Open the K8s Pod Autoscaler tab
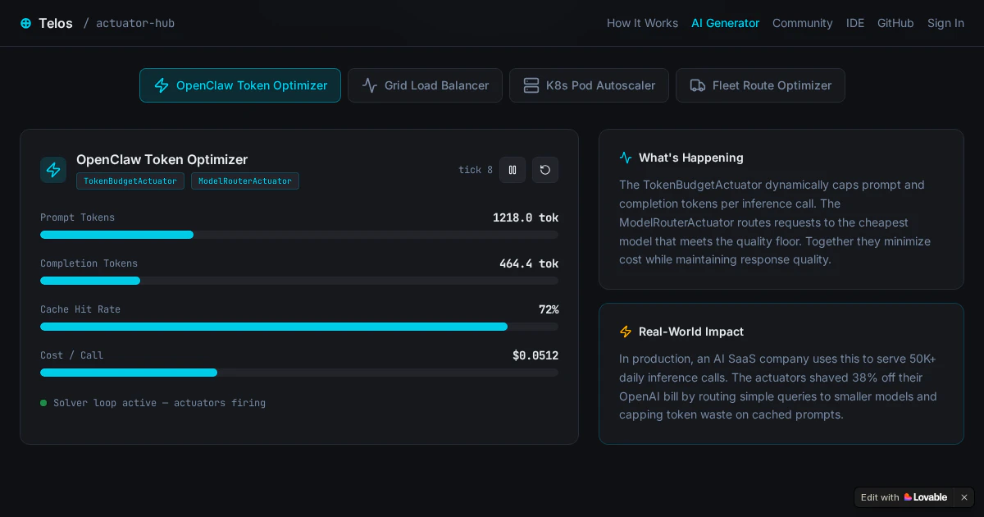The width and height of the screenshot is (984, 517). point(589,85)
